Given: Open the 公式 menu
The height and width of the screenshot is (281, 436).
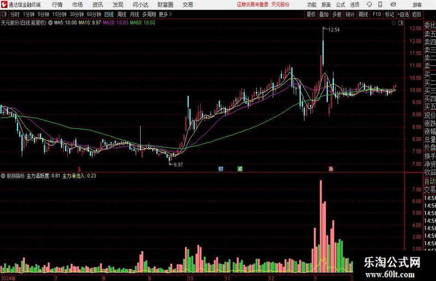Looking at the screenshot, I should pos(340,5).
